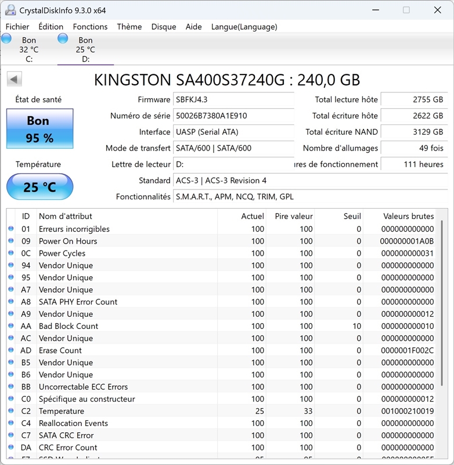The image size is (454, 465).
Task: Switch to drive D: tab at 25 °C
Action: point(85,49)
